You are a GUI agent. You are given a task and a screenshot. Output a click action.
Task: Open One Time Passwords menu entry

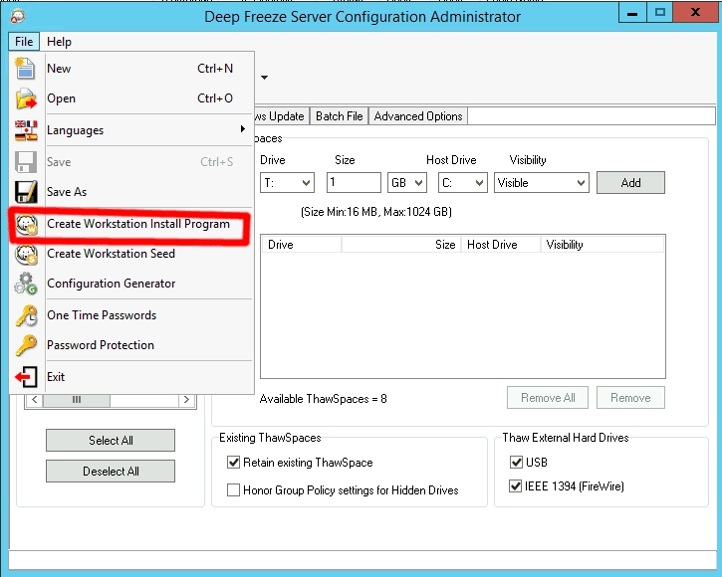click(131, 315)
